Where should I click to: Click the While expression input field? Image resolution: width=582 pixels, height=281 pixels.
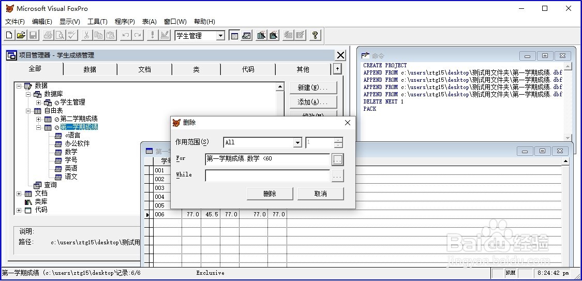267,175
